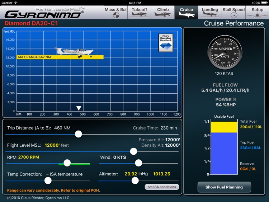Viewport: 269px width, 202px height.
Task: Select the Cruise tab
Action: point(186,13)
